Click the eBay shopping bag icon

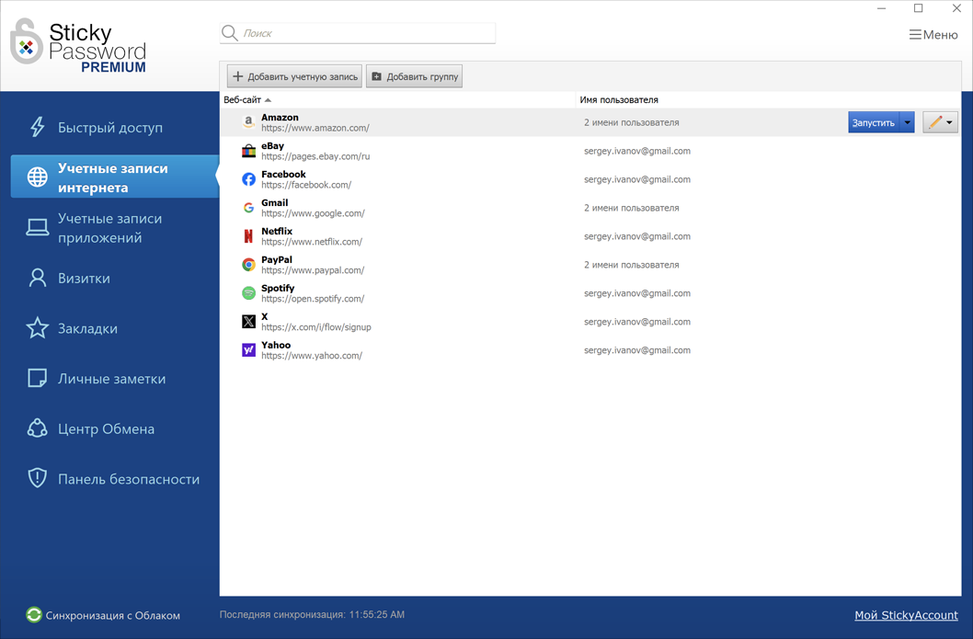pos(248,151)
